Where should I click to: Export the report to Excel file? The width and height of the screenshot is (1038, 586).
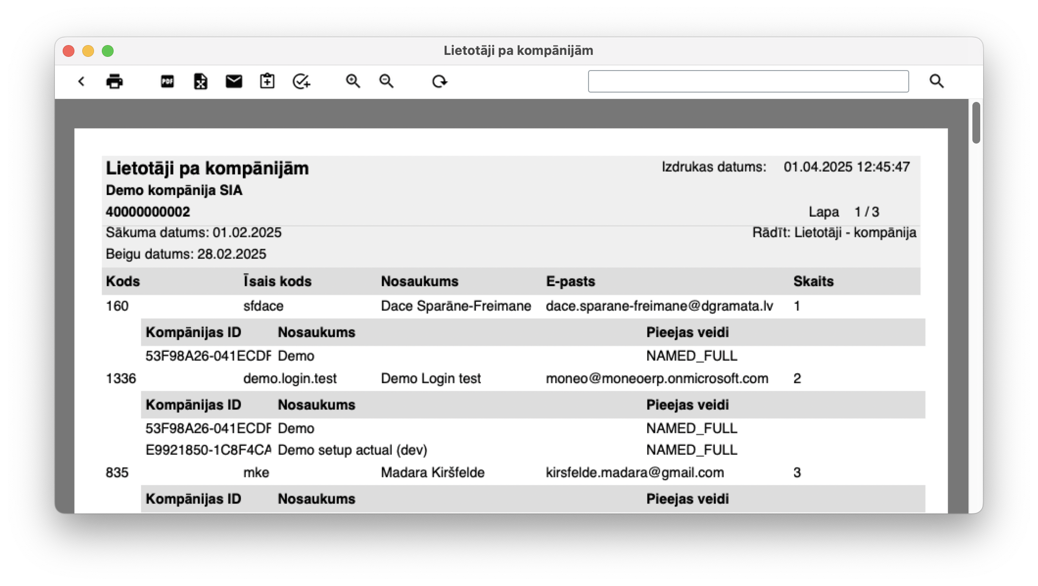201,81
